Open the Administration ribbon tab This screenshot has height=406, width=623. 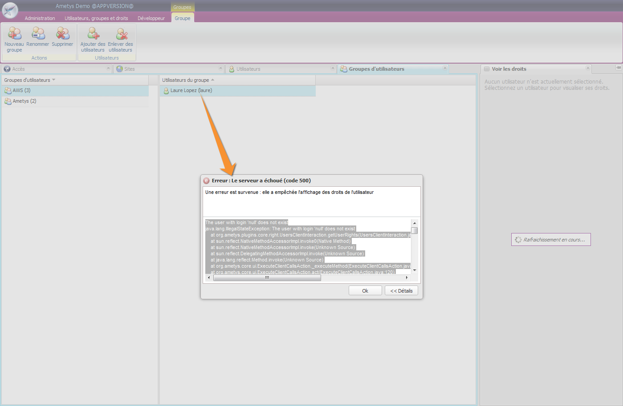40,18
